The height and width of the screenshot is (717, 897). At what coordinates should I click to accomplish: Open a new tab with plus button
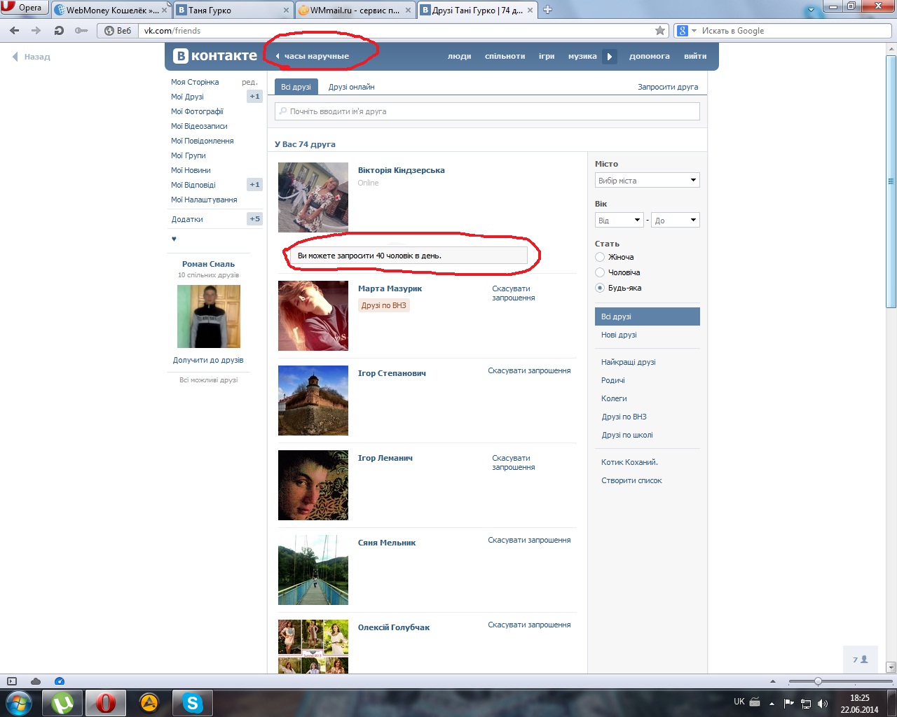548,10
